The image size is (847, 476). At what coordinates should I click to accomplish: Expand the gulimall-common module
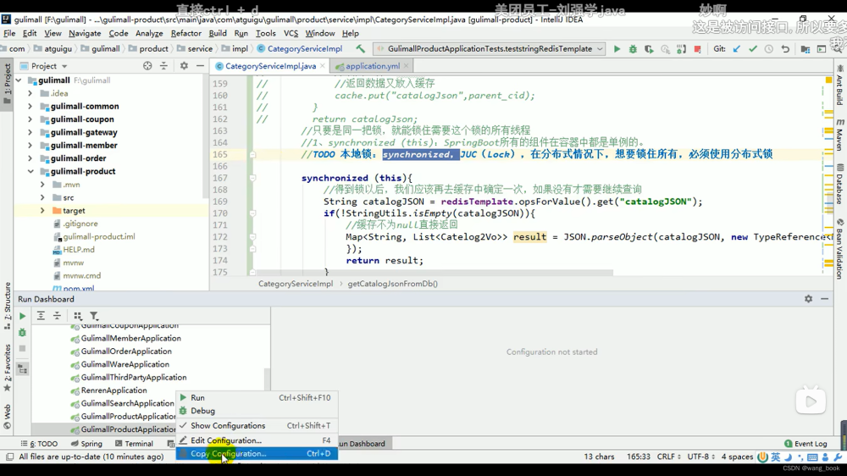click(x=30, y=107)
